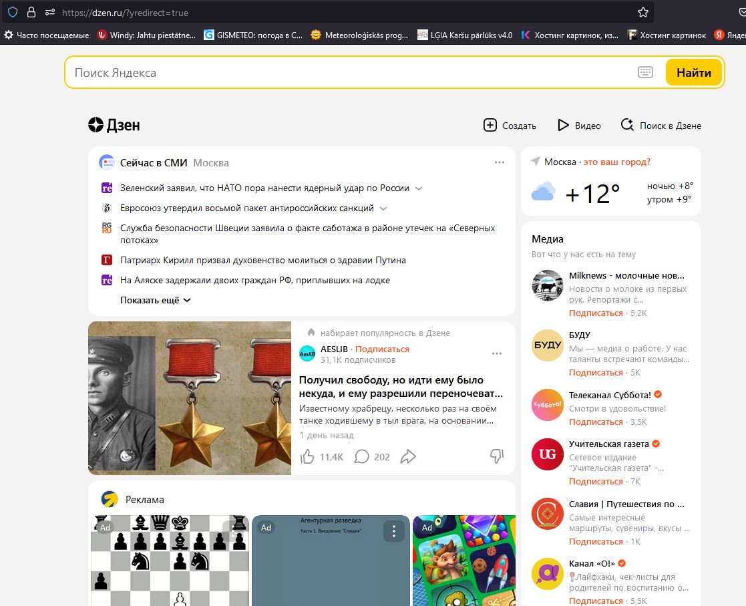Open Канал «О!» channel name

[x=592, y=563]
